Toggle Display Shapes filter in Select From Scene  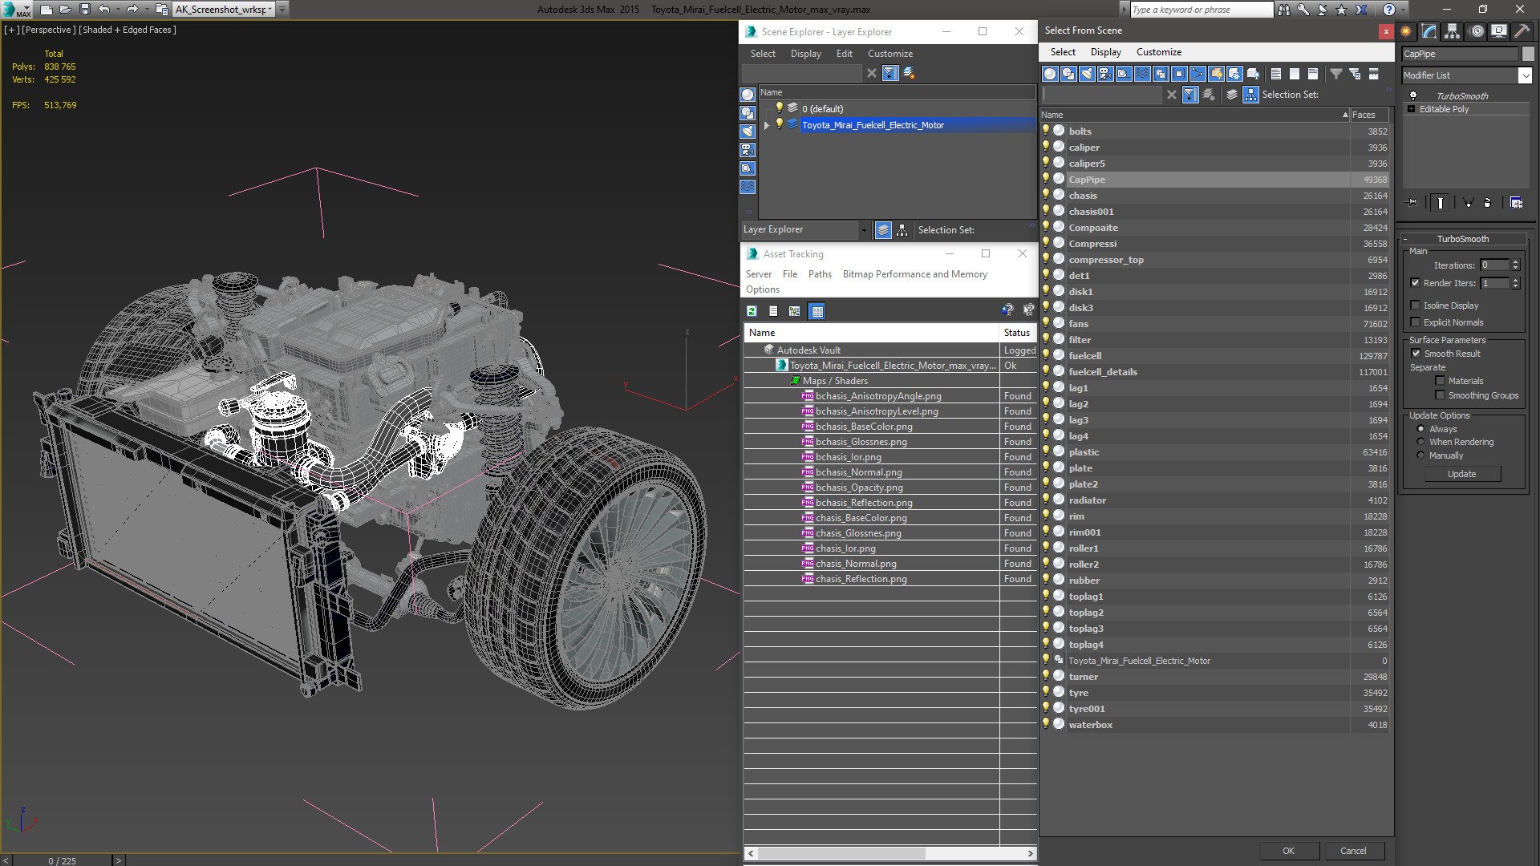(x=1068, y=74)
